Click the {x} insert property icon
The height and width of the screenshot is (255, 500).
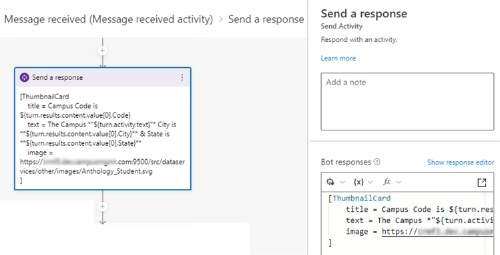358,182
